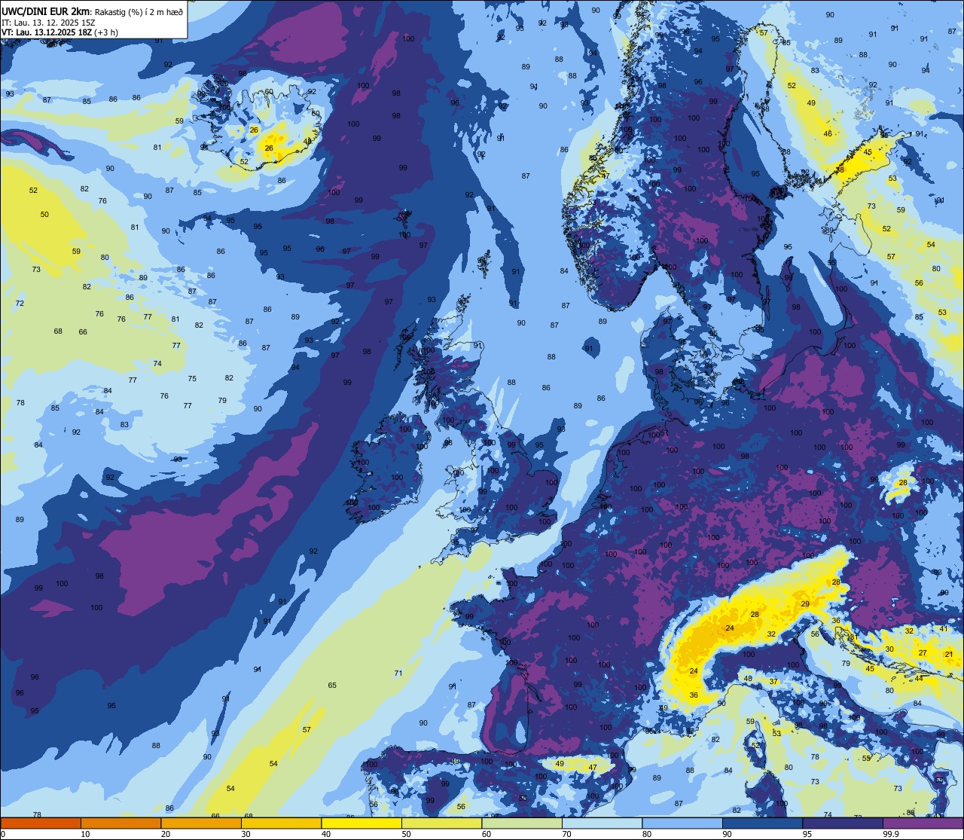Click the humidity value '27' on the map
This screenshot has height=840, width=964.
pos(923,652)
